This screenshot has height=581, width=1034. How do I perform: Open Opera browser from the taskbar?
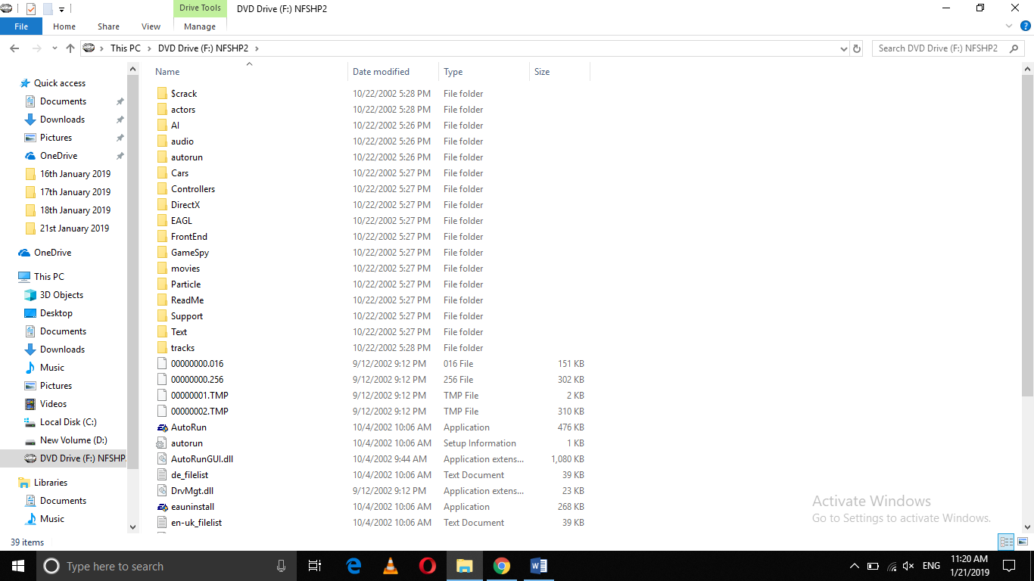pos(427,566)
